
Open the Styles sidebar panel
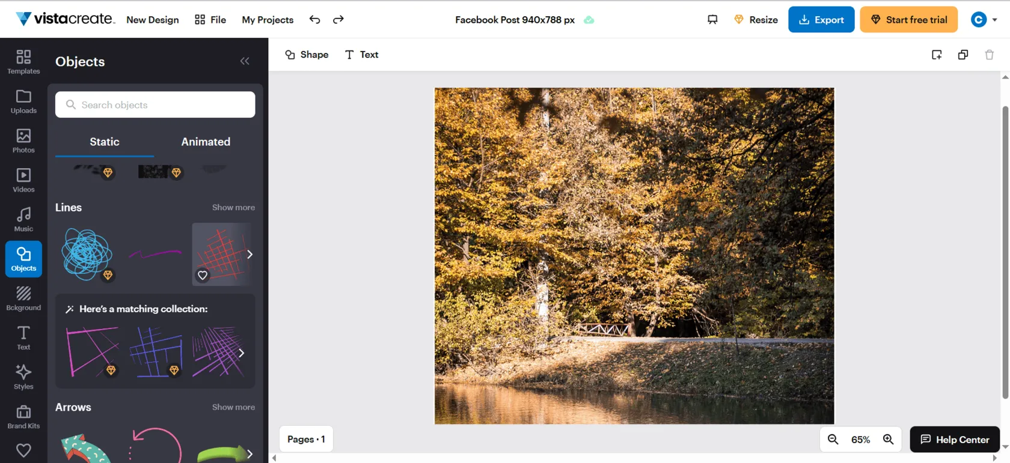pos(23,377)
